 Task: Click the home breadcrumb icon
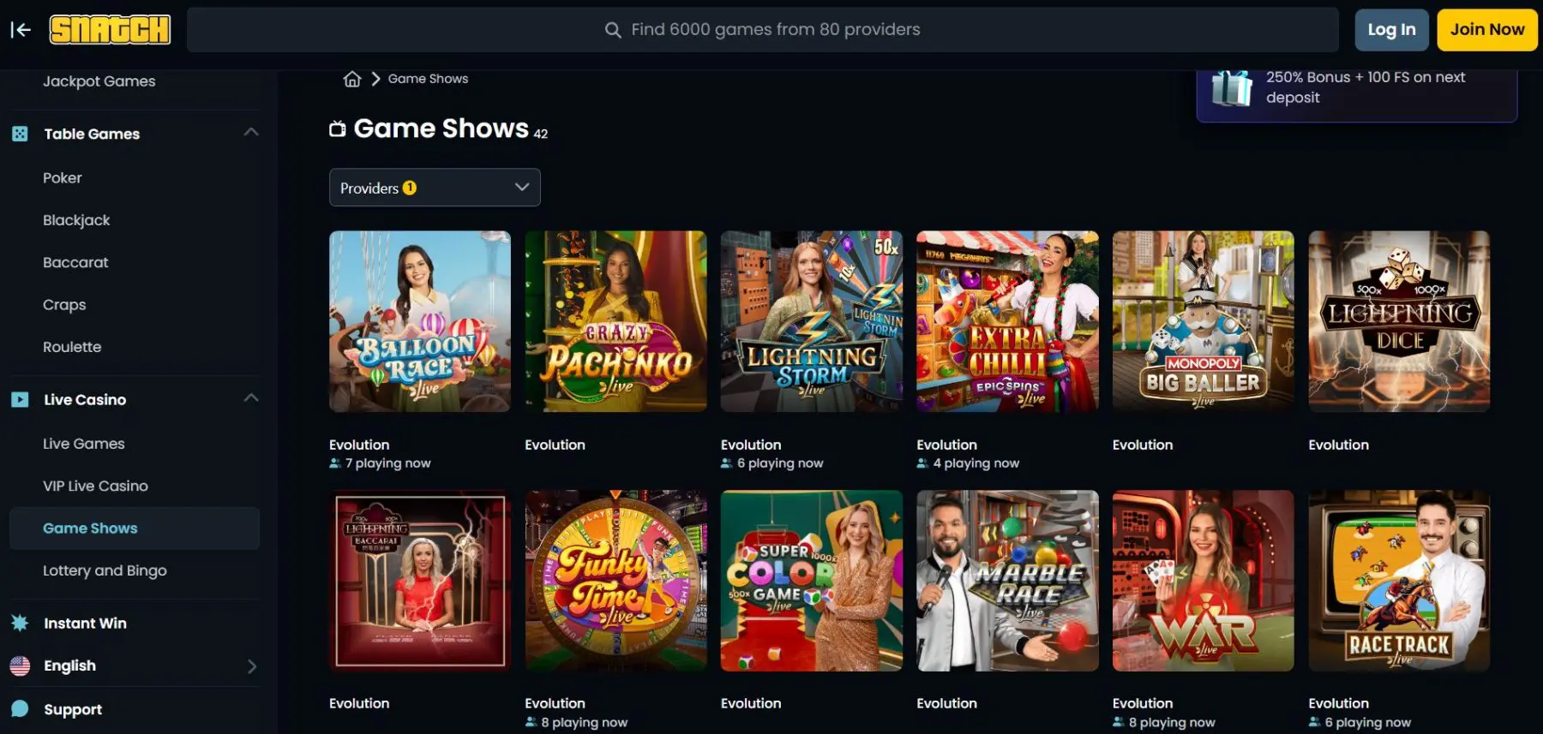point(352,79)
